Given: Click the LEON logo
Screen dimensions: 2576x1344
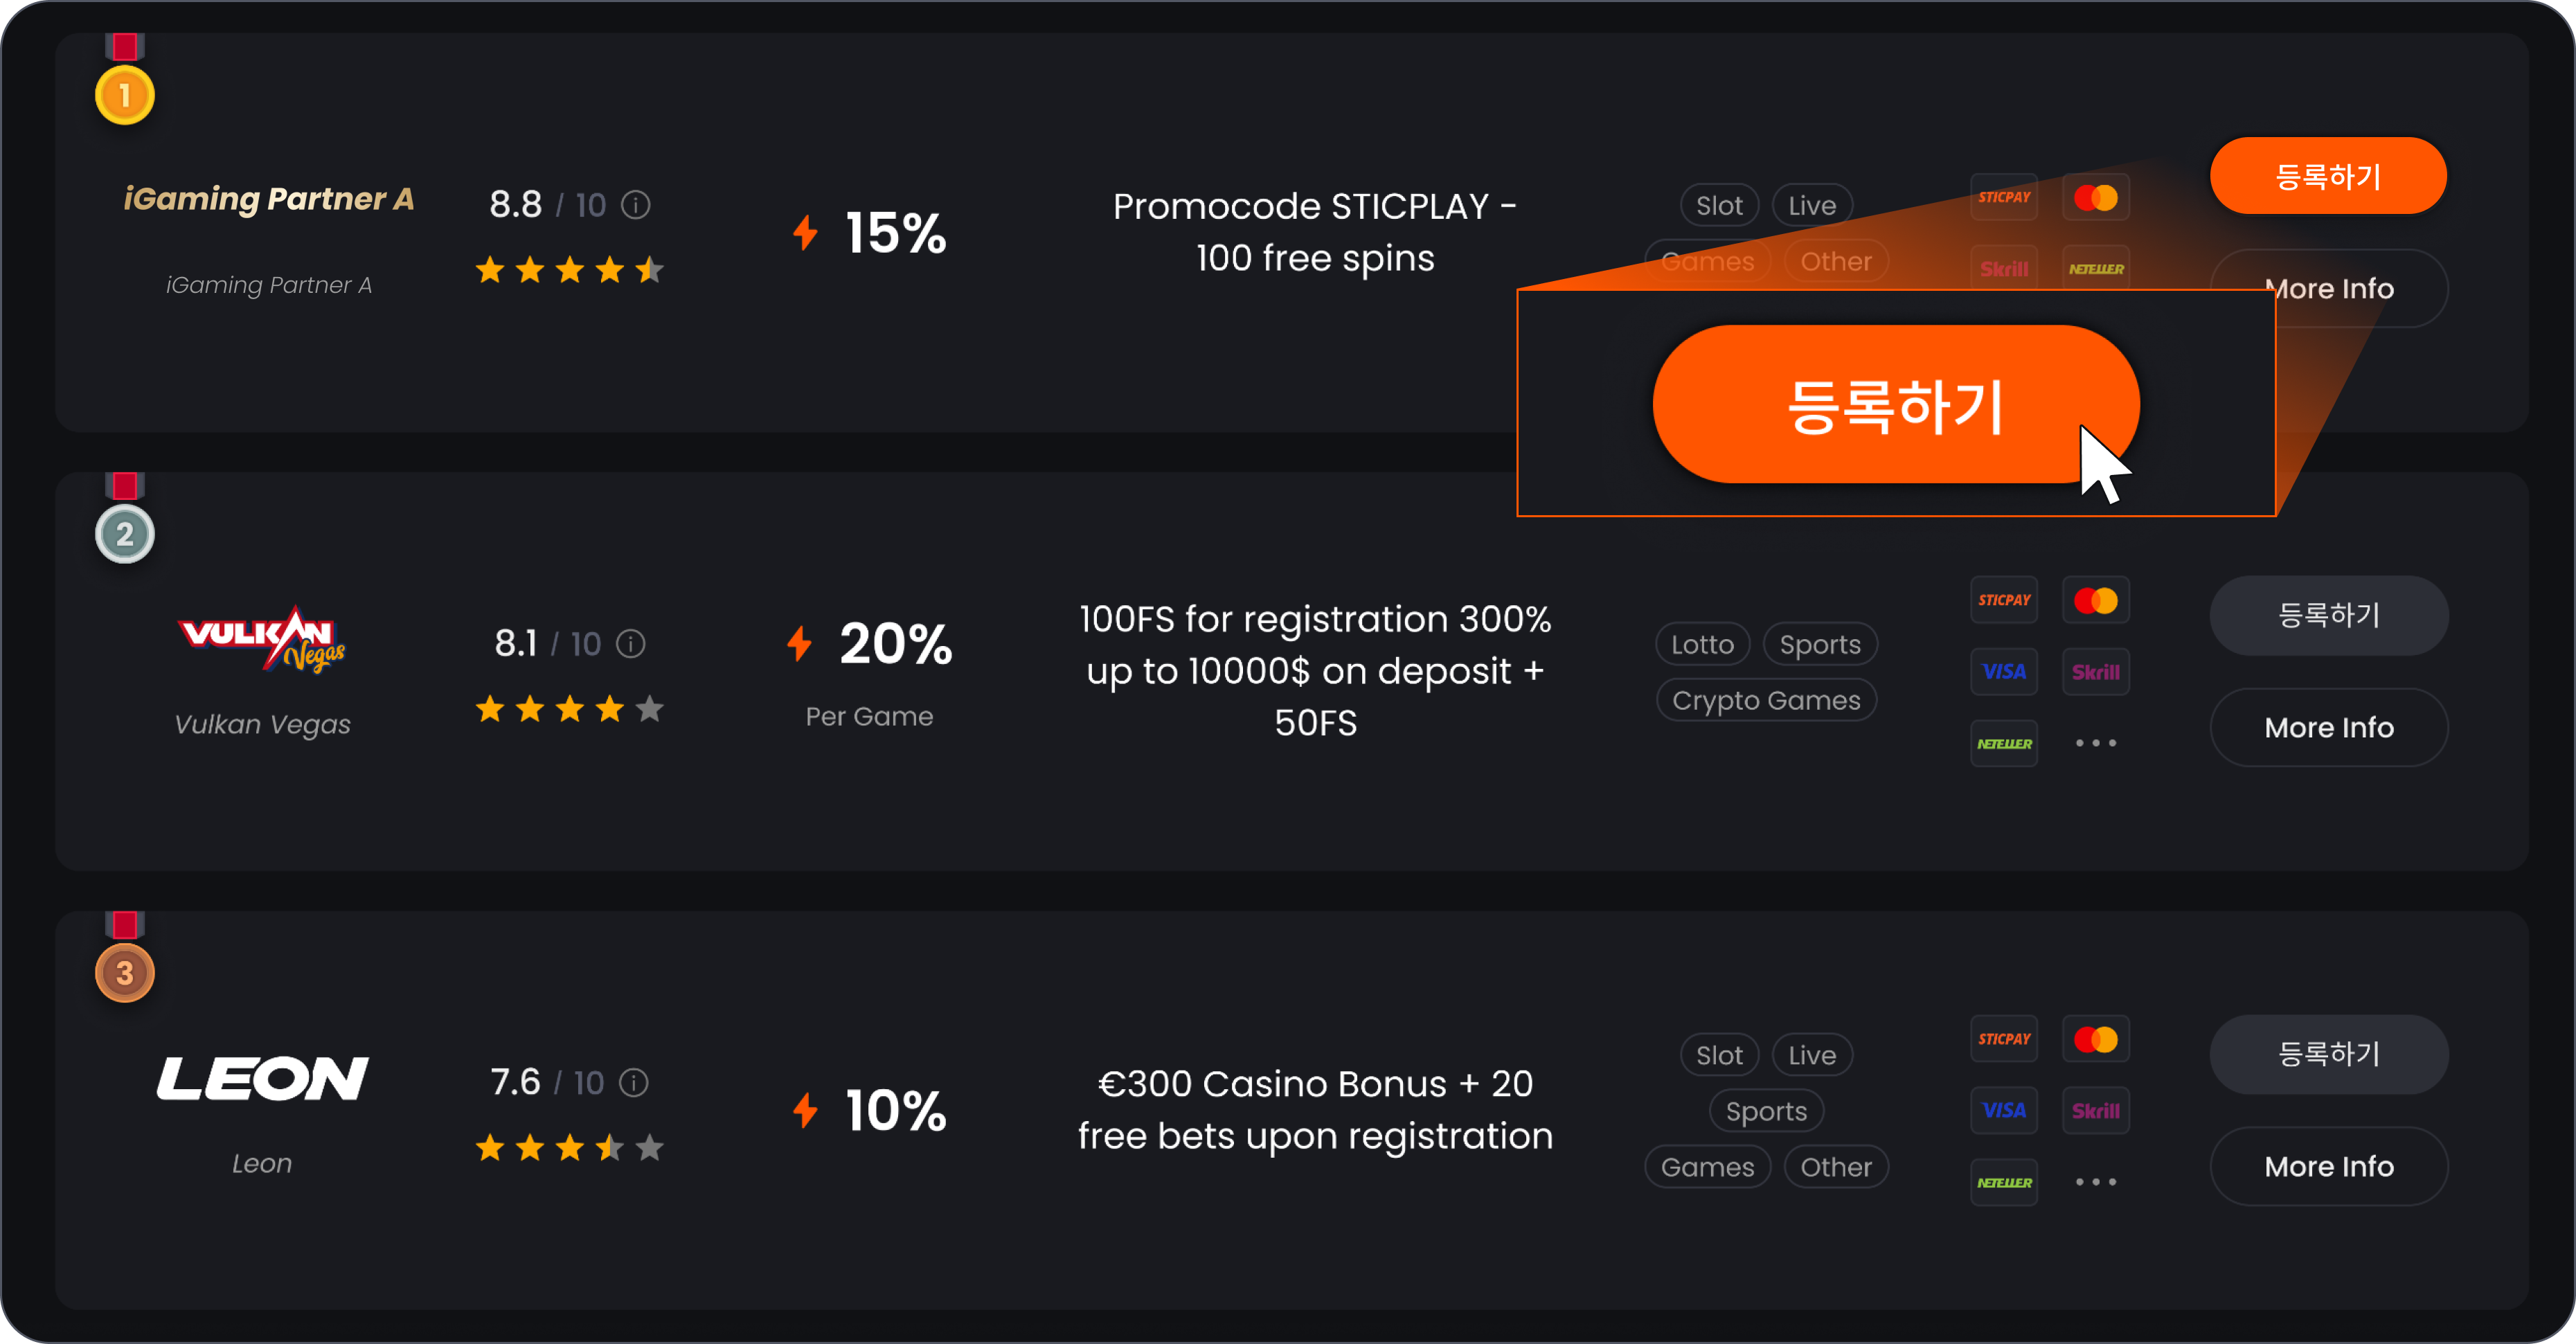Looking at the screenshot, I should tap(262, 1078).
